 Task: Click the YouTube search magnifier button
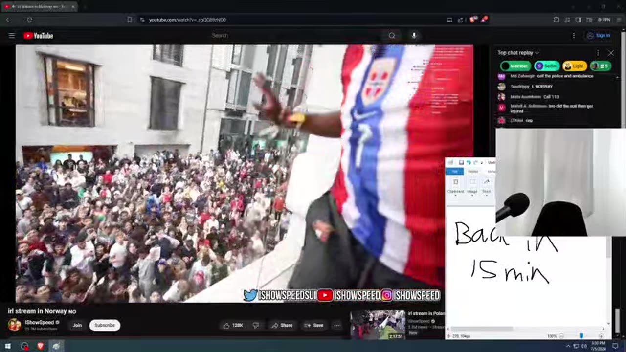(392, 36)
